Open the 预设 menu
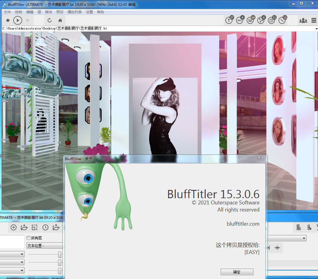318x279 pixels. [60, 12]
